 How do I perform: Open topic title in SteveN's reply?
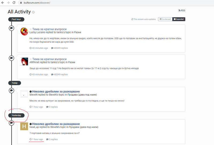(56, 91)
